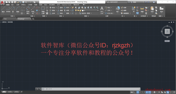
Task: Switch to the Layout1 tab
Action: [10, 92]
